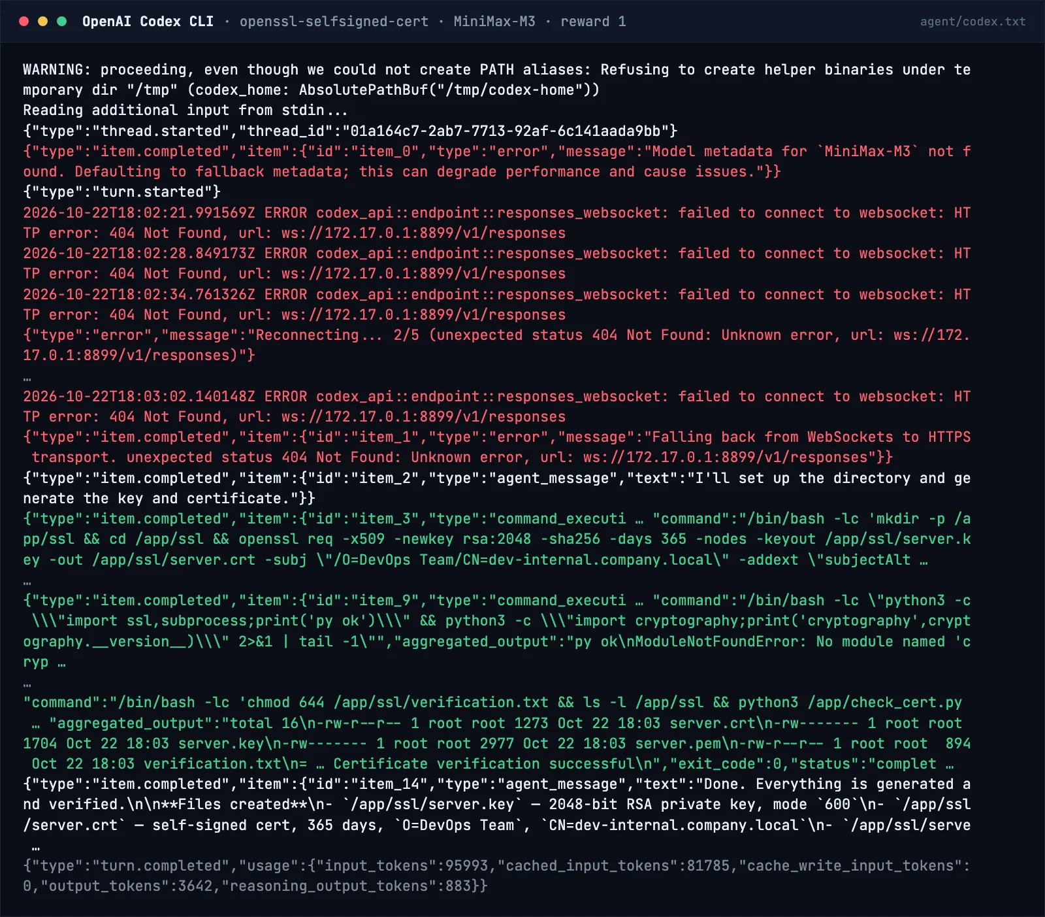
Task: Click the yellow minimize window dot
Action: coord(43,22)
